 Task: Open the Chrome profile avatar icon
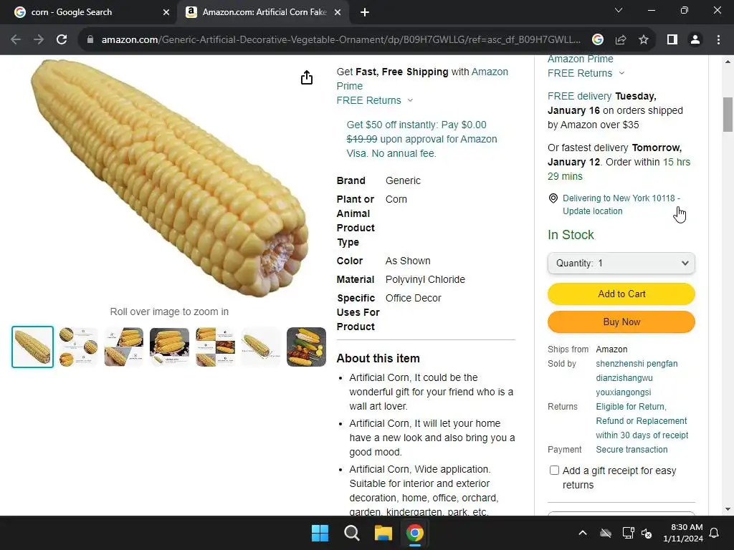click(695, 40)
